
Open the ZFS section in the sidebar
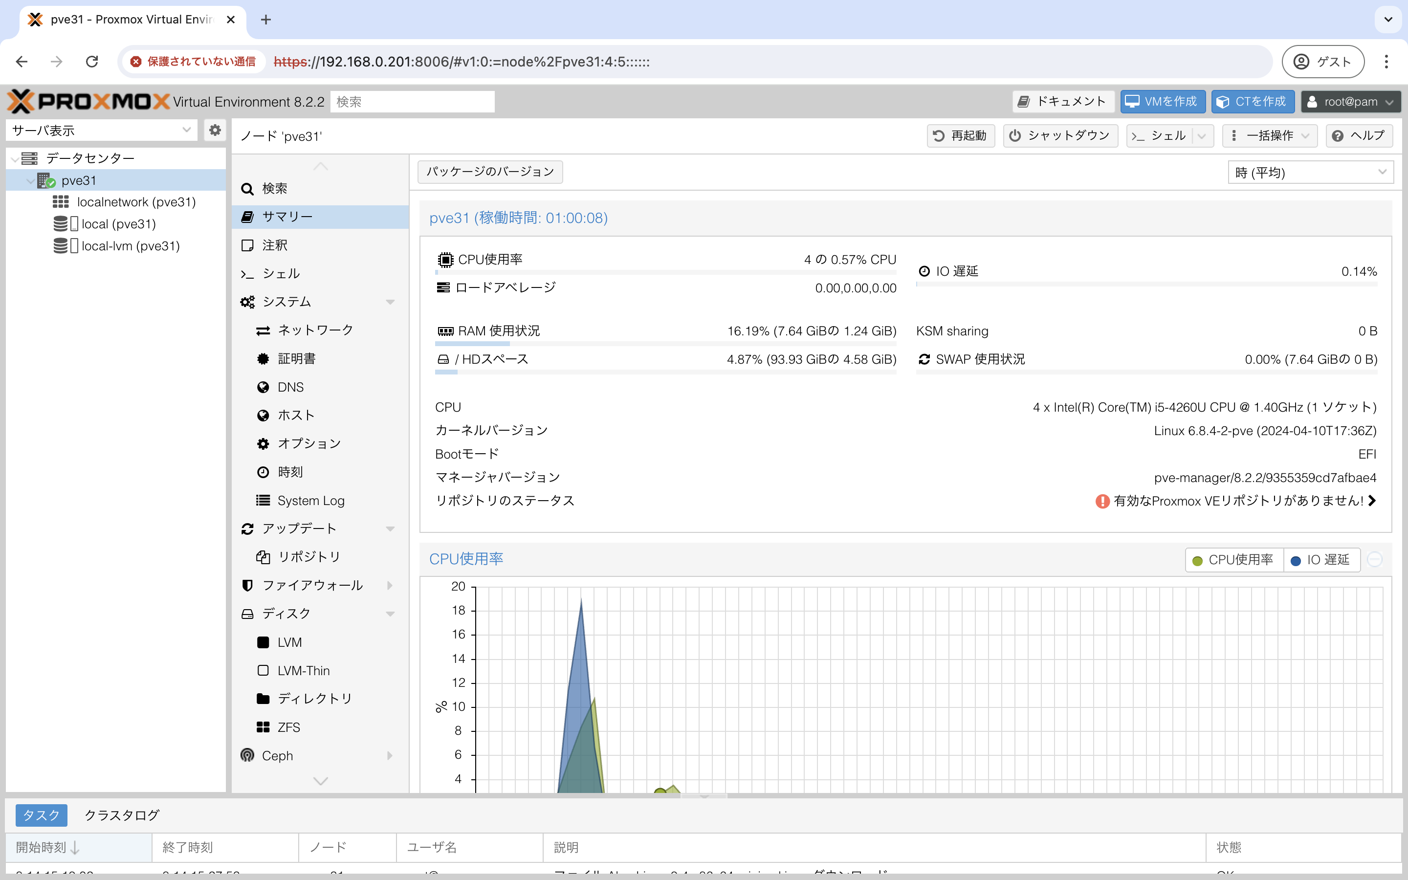(288, 727)
